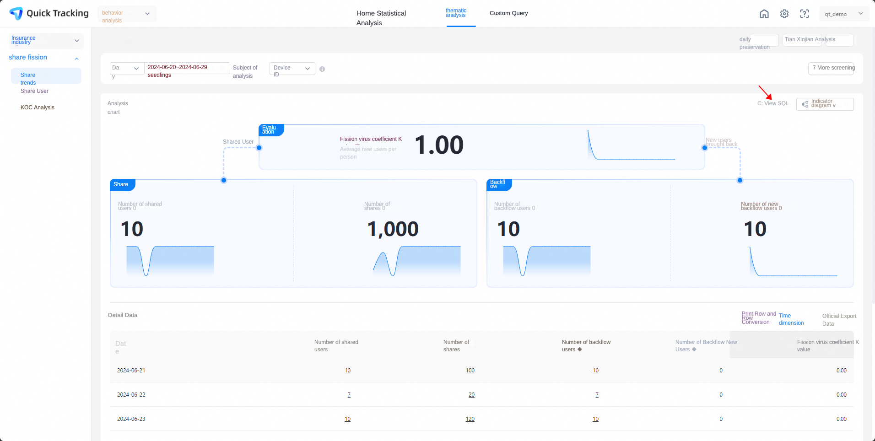This screenshot has height=441, width=875.
Task: Click the date range input field
Action: tap(187, 68)
